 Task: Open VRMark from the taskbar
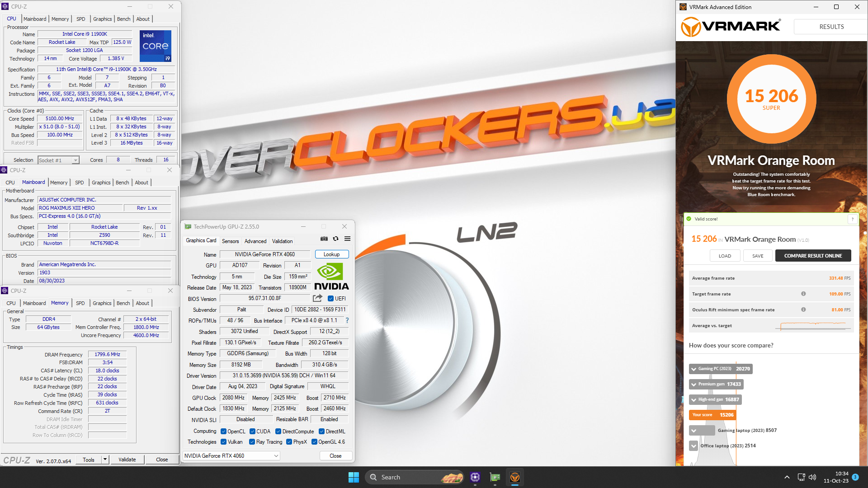[x=515, y=477]
